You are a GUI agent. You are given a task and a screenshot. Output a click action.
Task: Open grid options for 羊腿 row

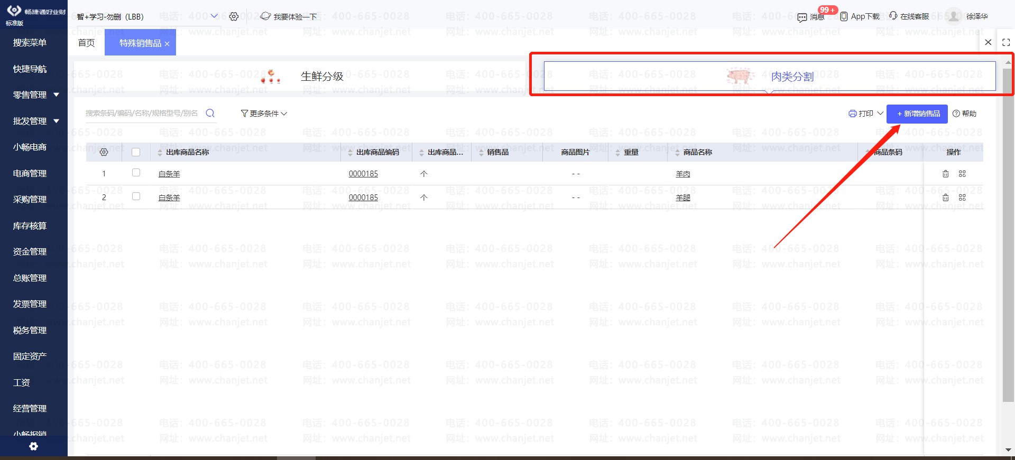962,198
